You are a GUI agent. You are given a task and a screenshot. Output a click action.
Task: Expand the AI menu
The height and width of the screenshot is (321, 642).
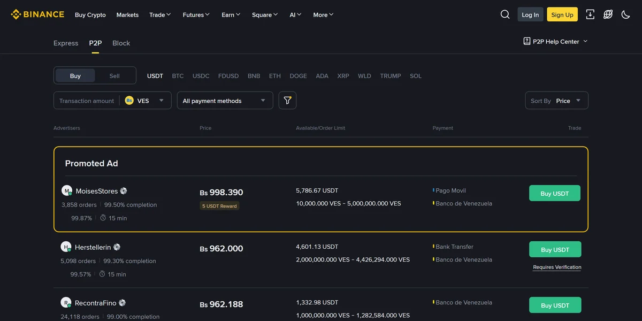(x=295, y=14)
